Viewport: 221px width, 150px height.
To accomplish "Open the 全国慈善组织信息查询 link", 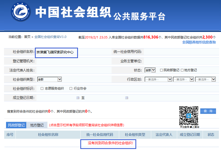I will 199,42.
